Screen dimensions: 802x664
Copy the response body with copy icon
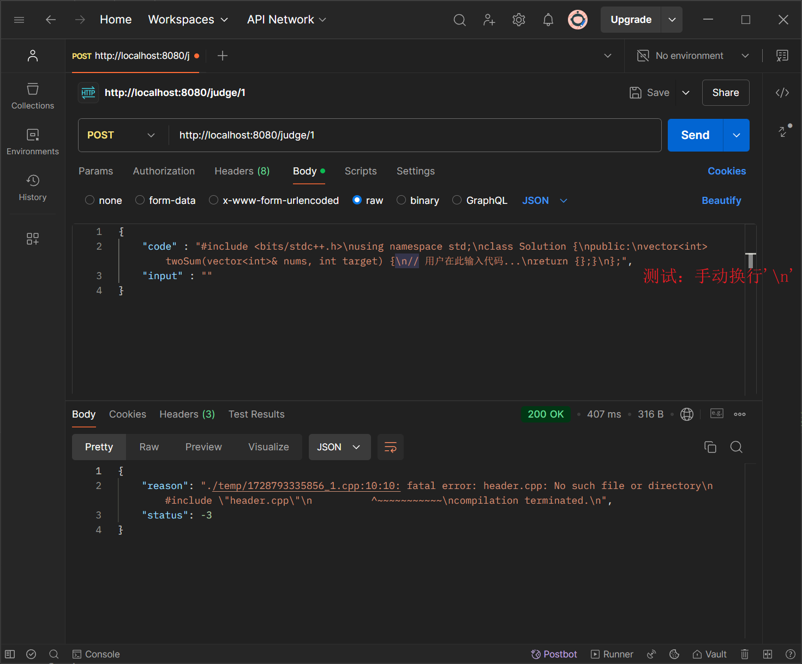(710, 447)
